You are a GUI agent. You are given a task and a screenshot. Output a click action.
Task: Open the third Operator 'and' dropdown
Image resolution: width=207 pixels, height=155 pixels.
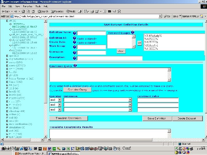click(60, 110)
